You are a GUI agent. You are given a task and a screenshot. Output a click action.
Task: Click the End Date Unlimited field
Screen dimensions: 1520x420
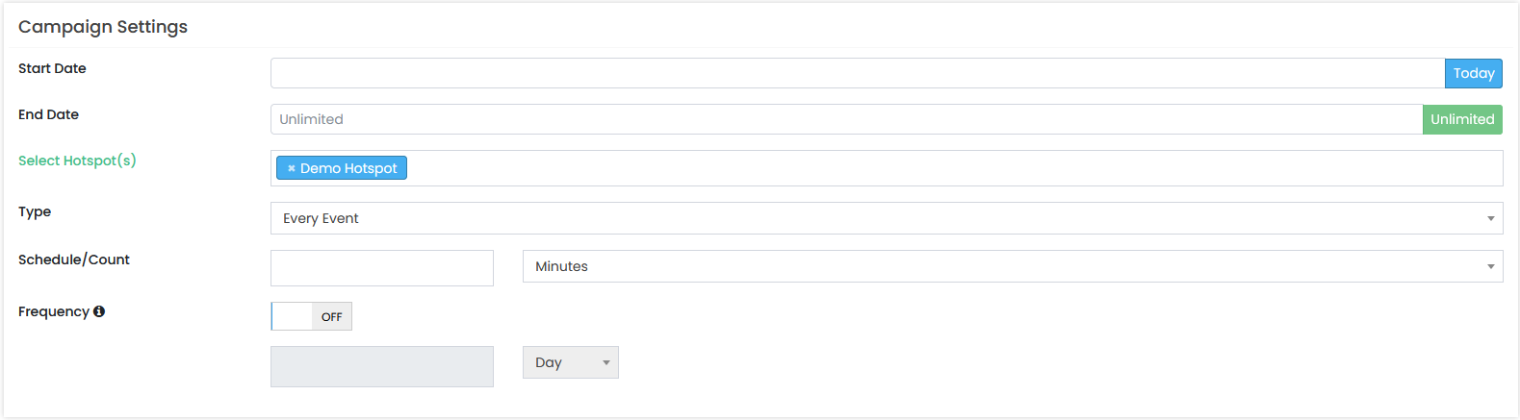(x=846, y=119)
